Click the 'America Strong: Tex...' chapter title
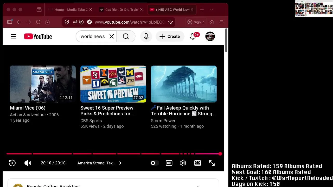The height and width of the screenshot is (187, 333). (96, 163)
